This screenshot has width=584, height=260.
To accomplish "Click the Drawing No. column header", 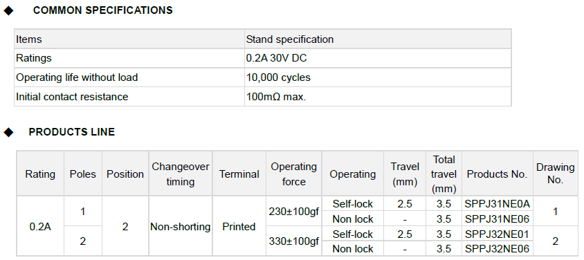I will pos(556,174).
